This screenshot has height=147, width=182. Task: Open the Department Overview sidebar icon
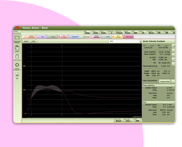17,38
